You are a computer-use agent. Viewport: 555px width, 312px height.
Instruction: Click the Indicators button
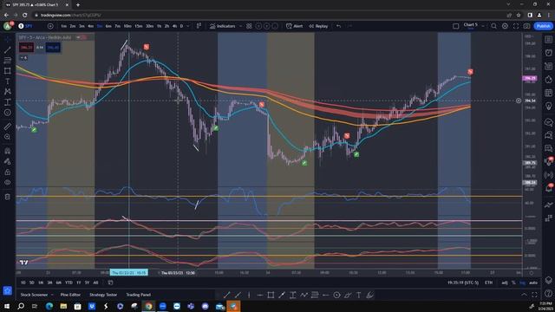[x=222, y=26]
